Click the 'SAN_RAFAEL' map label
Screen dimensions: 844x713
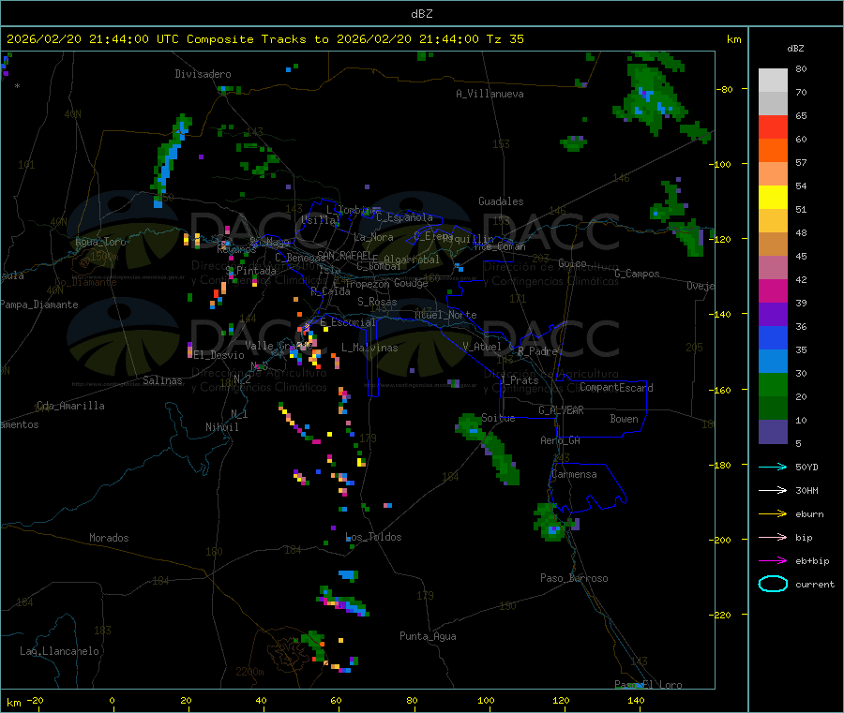tap(345, 255)
